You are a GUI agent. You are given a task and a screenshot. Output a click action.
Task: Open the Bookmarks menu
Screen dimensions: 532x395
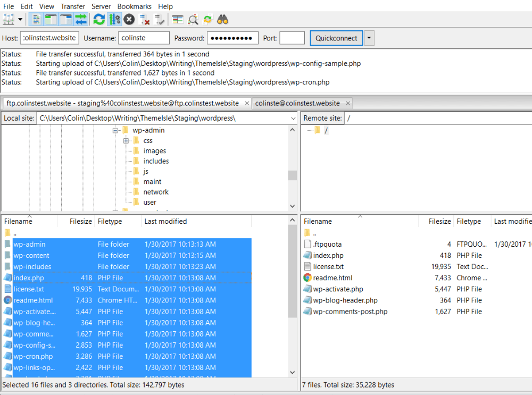point(134,6)
